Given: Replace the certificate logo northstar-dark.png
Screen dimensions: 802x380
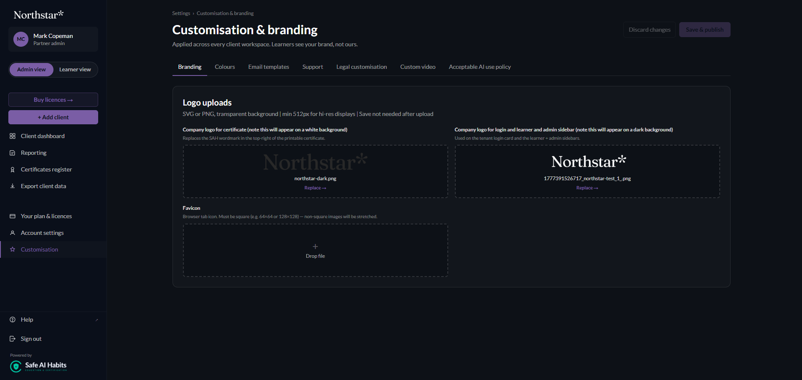Looking at the screenshot, I should pyautogui.click(x=315, y=188).
